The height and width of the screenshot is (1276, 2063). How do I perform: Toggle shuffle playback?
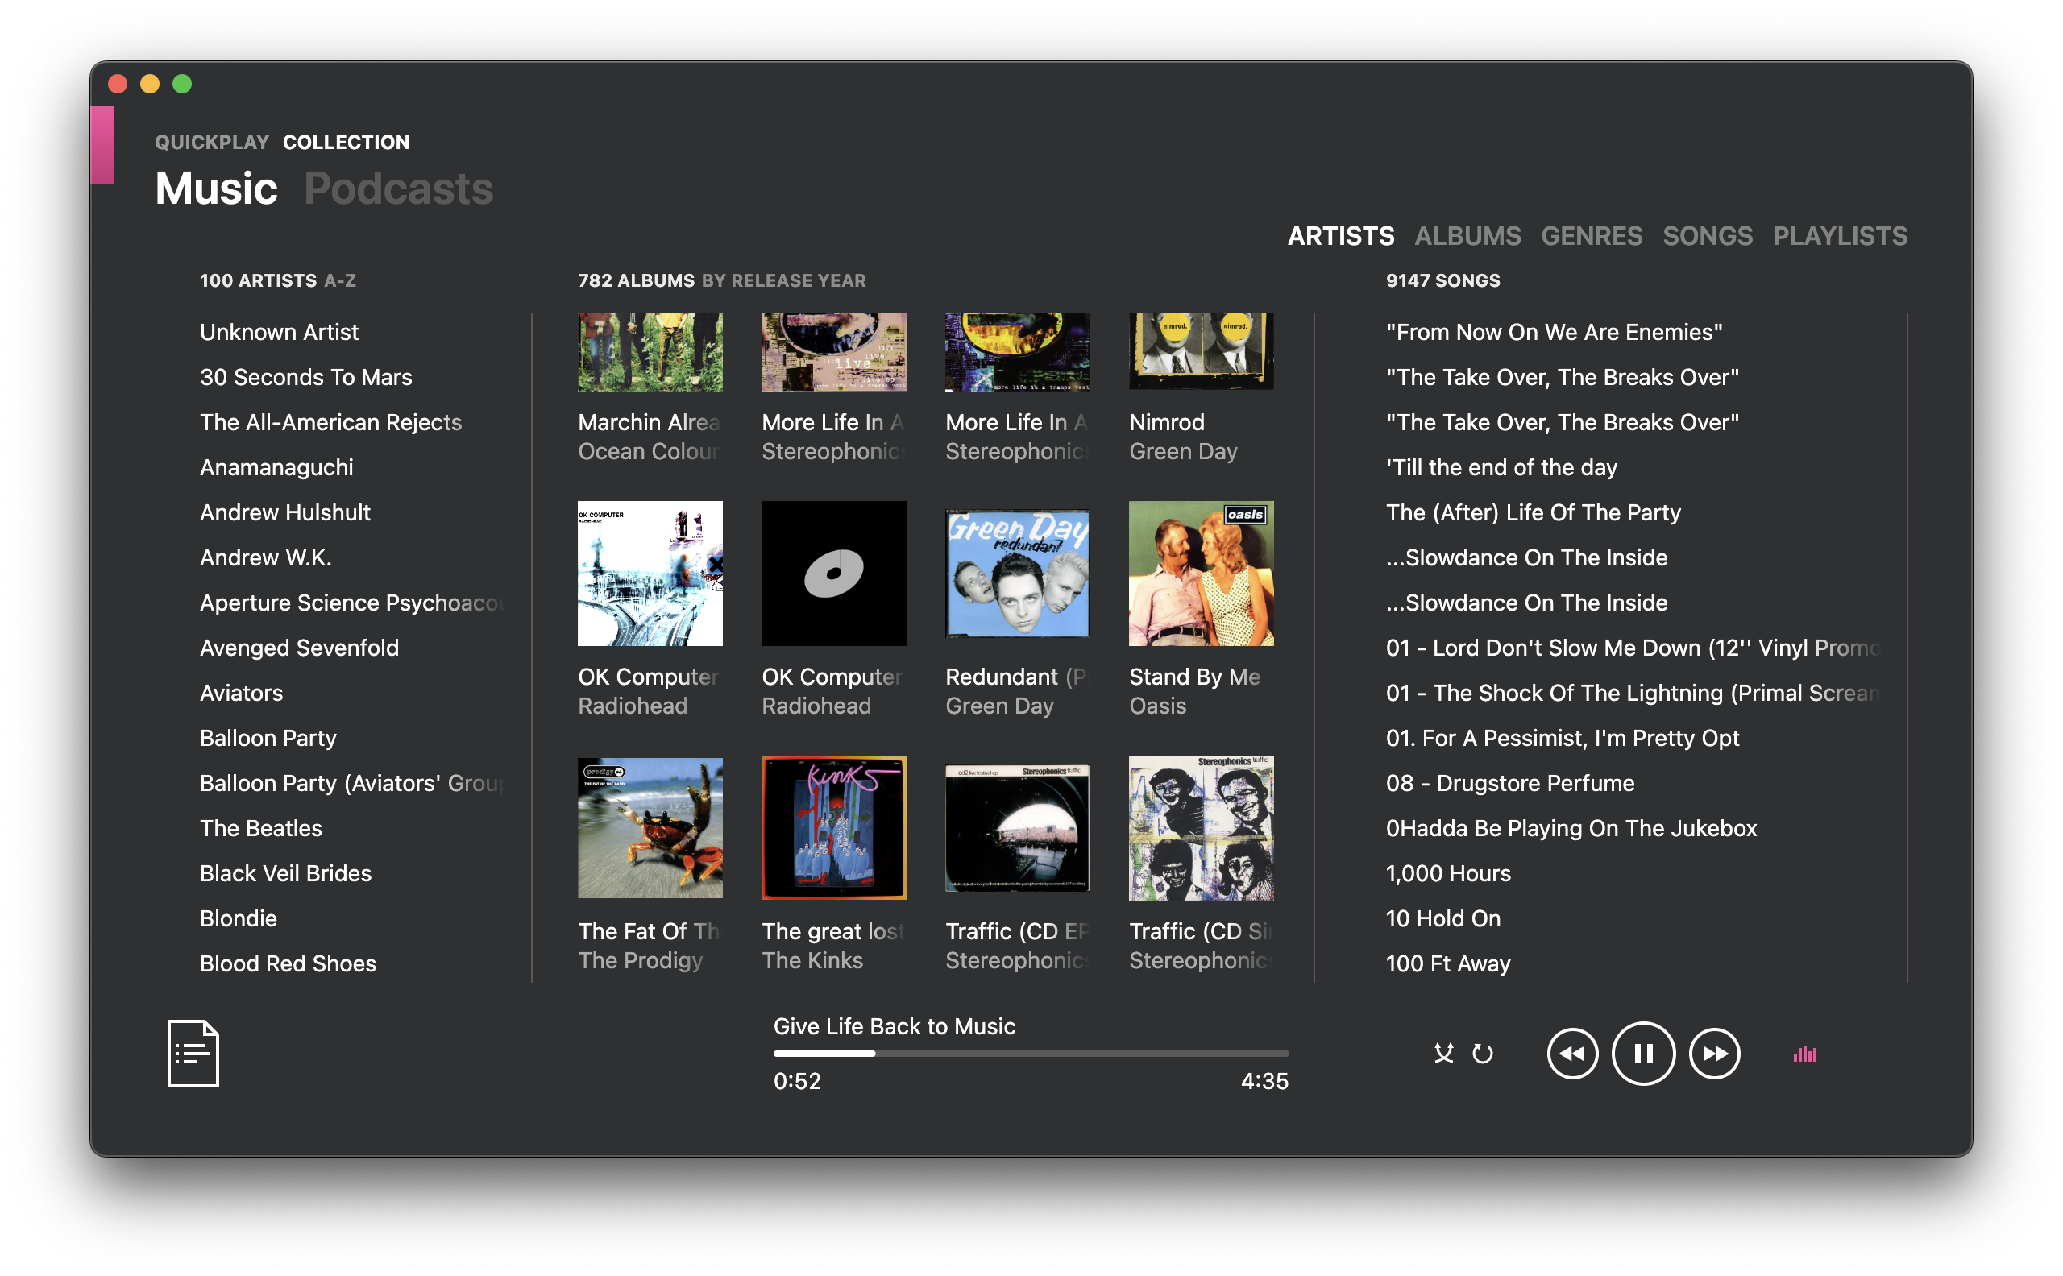point(1443,1053)
